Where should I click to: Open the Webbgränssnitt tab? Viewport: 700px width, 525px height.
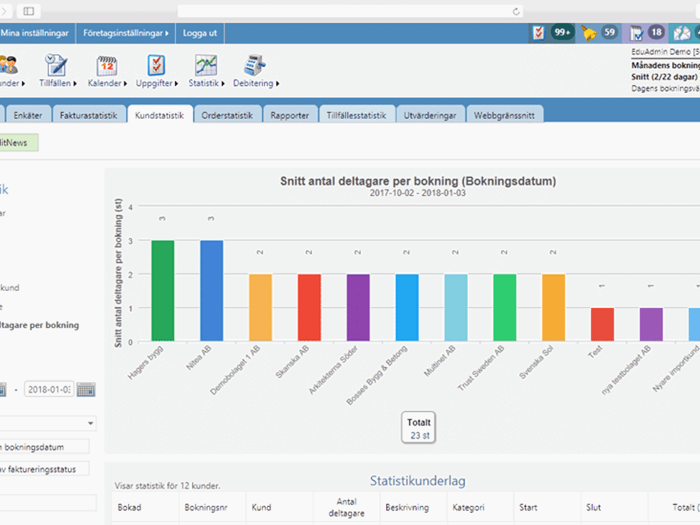pos(504,115)
